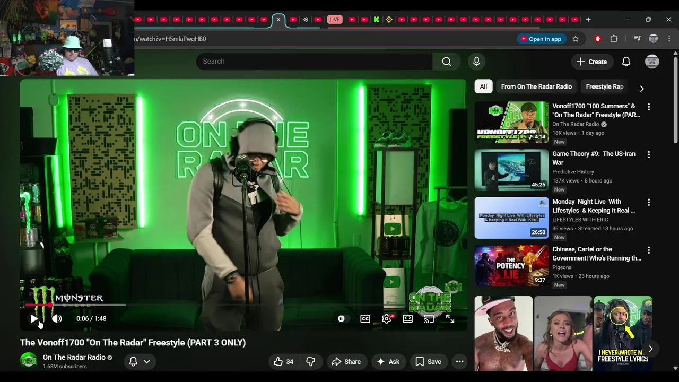Viewport: 679px width, 382px height.
Task: Open Monday Night Live video thumbnail
Action: [511, 218]
